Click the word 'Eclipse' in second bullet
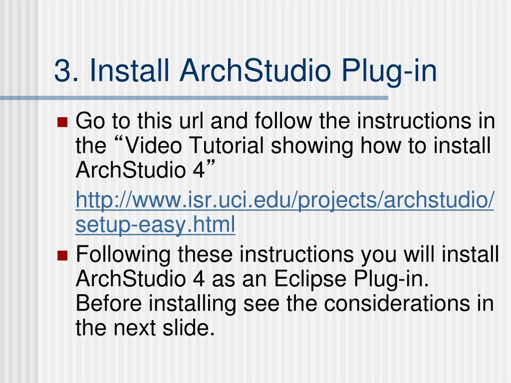 (310, 279)
